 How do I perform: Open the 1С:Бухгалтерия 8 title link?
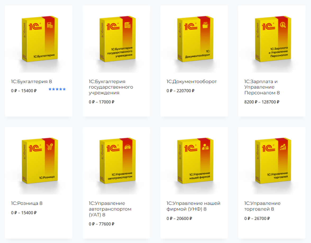31,82
